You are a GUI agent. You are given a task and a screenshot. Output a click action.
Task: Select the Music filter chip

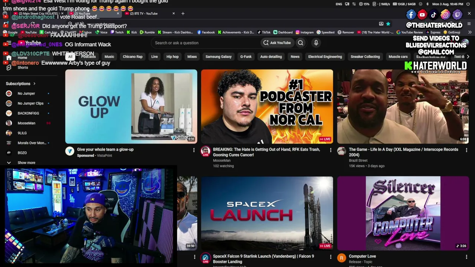pyautogui.click(x=109, y=57)
